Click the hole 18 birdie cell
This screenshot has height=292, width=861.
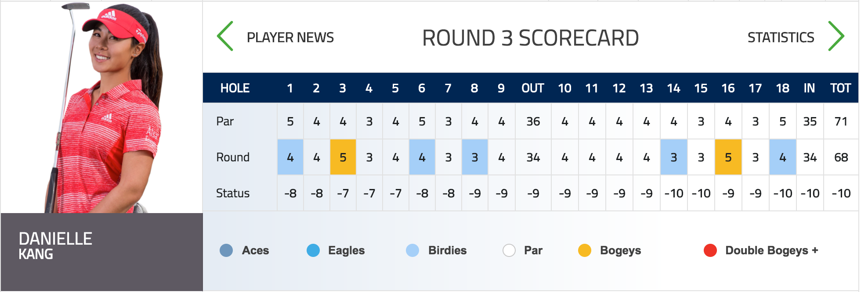click(x=783, y=157)
